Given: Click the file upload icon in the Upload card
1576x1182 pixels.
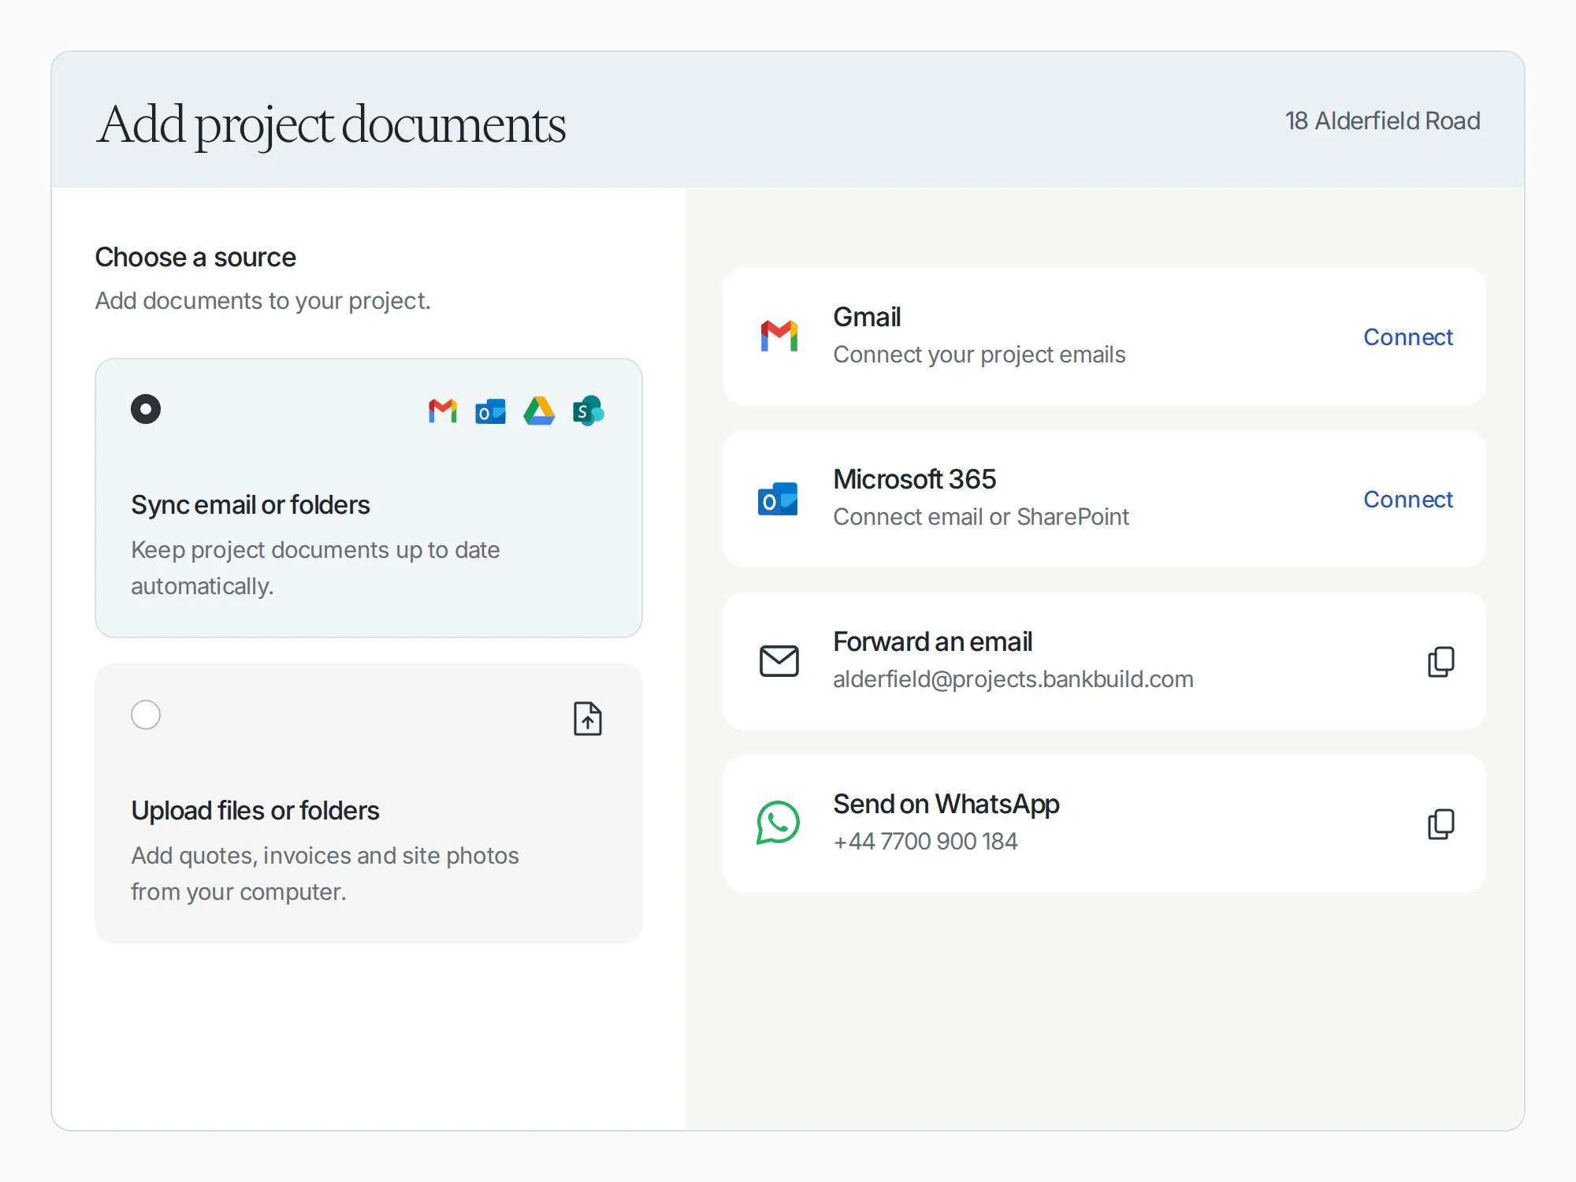Looking at the screenshot, I should 588,719.
